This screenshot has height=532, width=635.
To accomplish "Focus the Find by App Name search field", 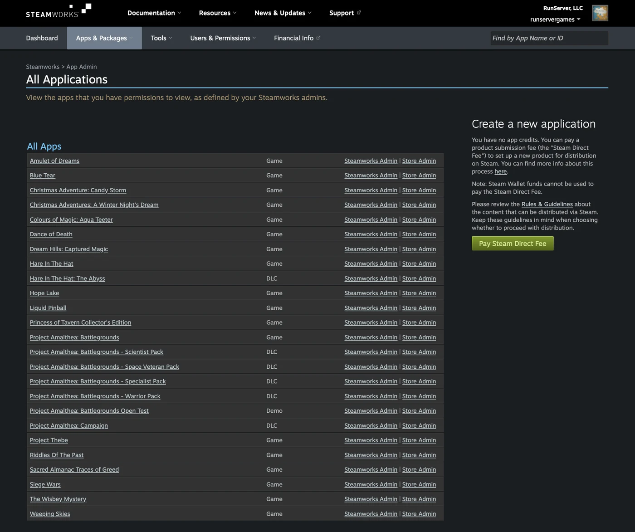I will [549, 38].
